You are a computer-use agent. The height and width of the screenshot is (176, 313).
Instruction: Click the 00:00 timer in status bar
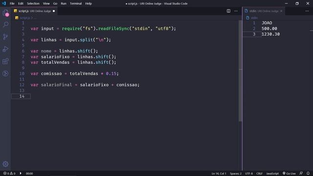click(29, 174)
